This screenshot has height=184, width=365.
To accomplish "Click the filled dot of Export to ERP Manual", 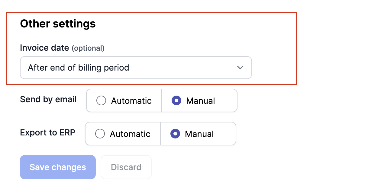I will pos(175,134).
